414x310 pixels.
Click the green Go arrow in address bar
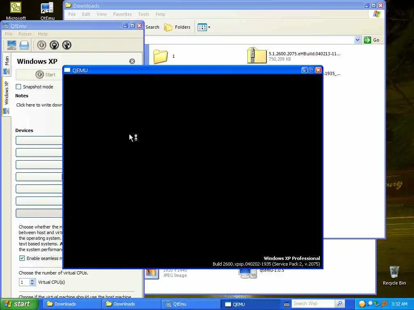click(367, 40)
